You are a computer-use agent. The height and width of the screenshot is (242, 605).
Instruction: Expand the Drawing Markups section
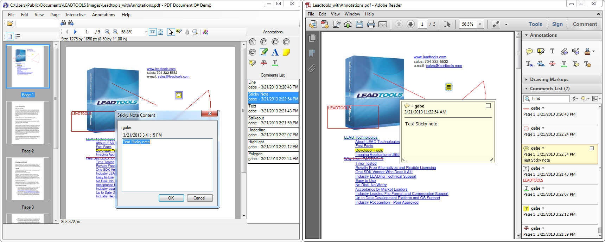(549, 79)
